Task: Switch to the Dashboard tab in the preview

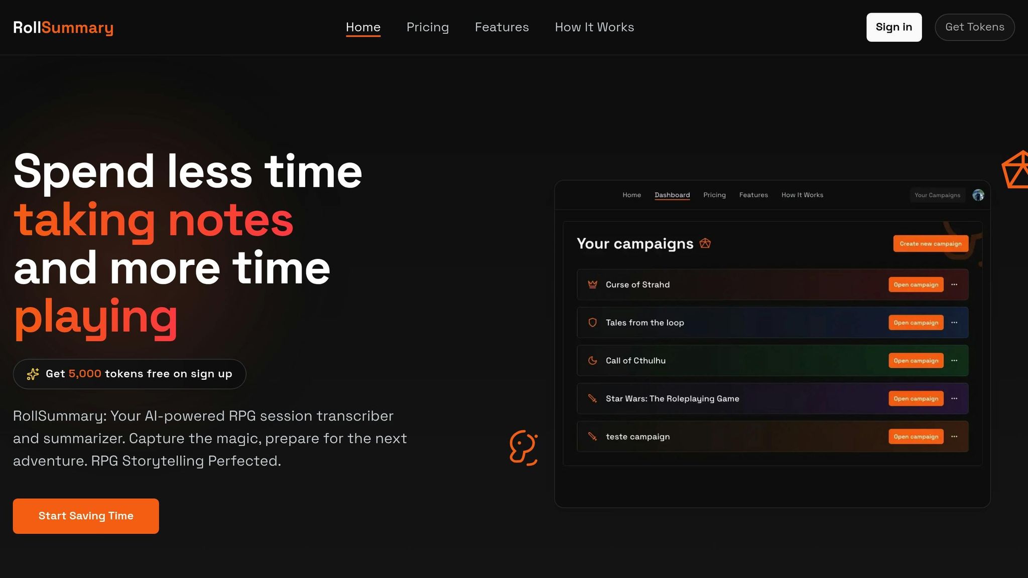Action: [x=672, y=195]
